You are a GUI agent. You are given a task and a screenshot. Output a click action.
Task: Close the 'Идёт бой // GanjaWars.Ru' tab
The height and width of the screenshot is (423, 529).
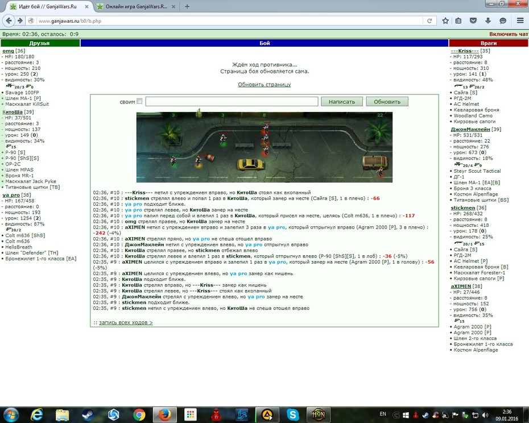coord(86,6)
